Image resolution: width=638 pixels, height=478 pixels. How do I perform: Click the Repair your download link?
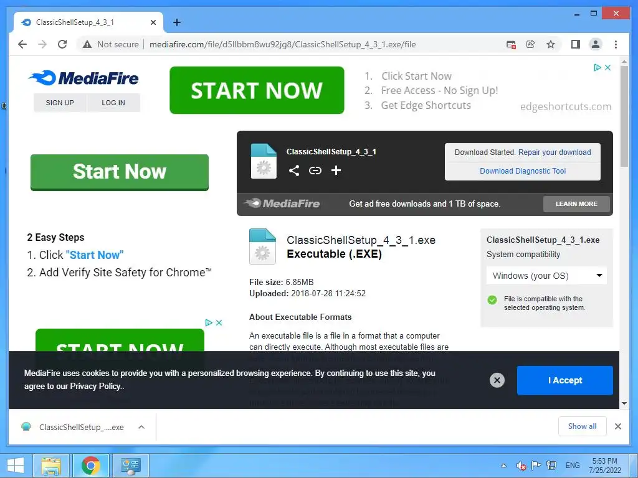[x=554, y=152]
